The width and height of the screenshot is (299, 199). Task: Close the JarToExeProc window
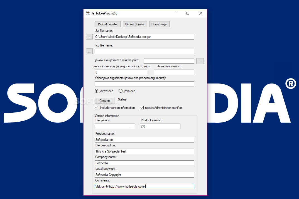201,13
